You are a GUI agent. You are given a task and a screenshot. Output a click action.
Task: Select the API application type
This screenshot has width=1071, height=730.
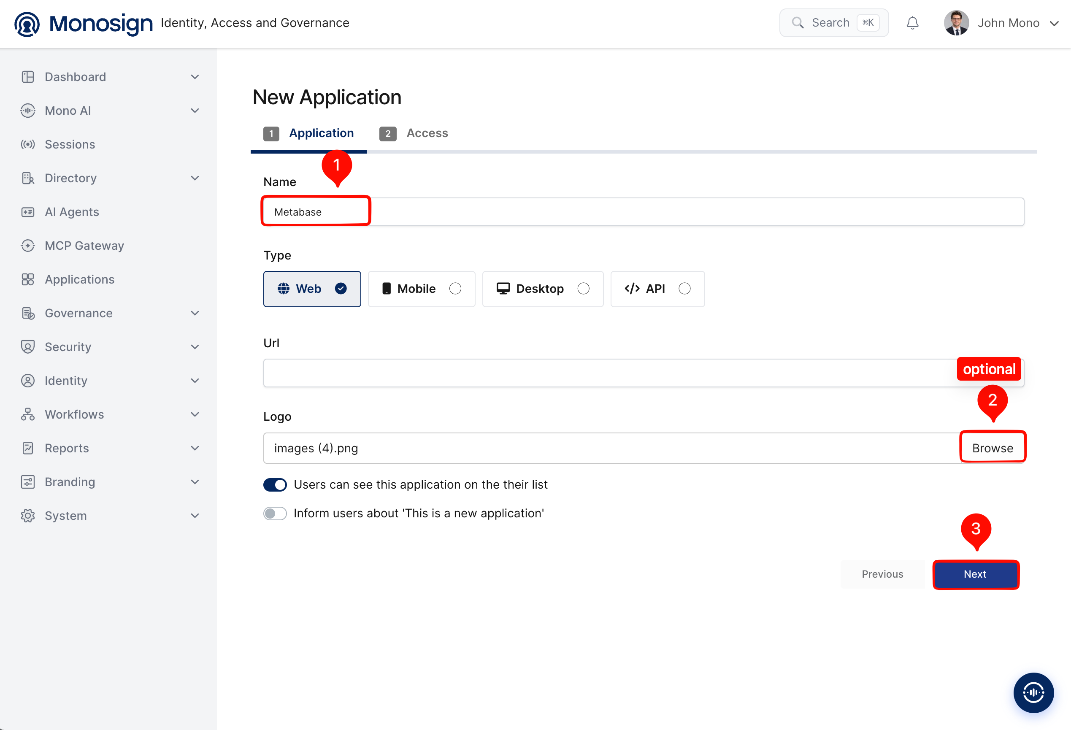(x=657, y=289)
